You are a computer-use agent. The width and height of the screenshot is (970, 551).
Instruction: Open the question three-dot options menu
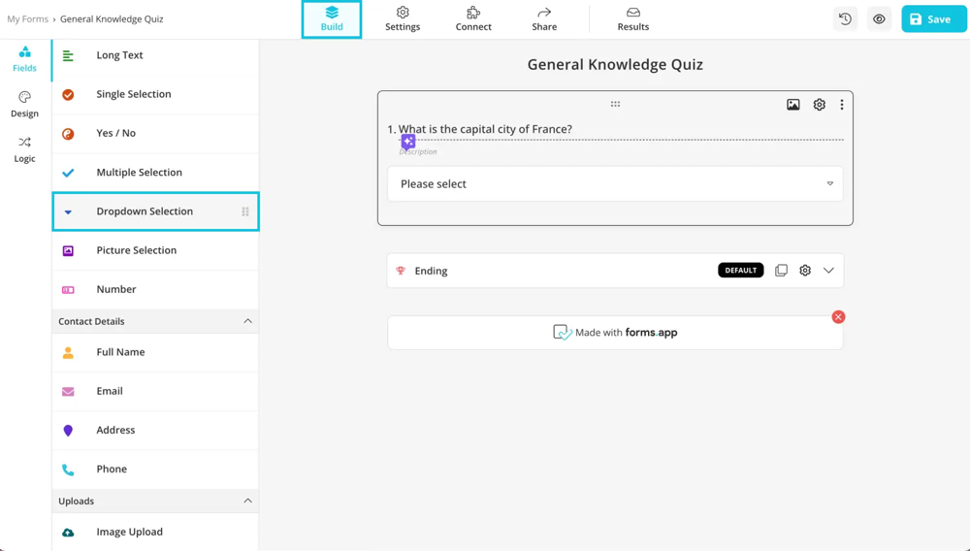pos(841,105)
